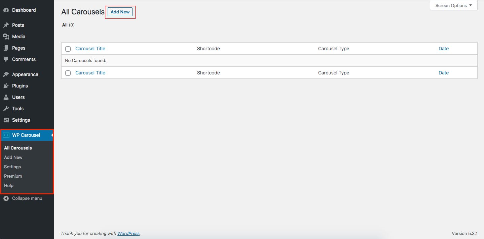
Task: Open the Help submenu item
Action: [9, 185]
